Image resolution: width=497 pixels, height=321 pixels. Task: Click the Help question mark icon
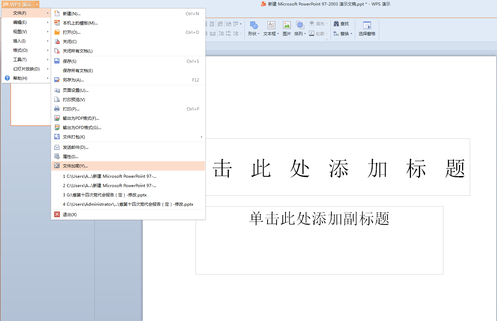click(7, 78)
